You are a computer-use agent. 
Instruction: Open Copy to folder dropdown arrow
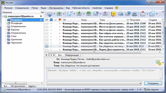click(157, 14)
